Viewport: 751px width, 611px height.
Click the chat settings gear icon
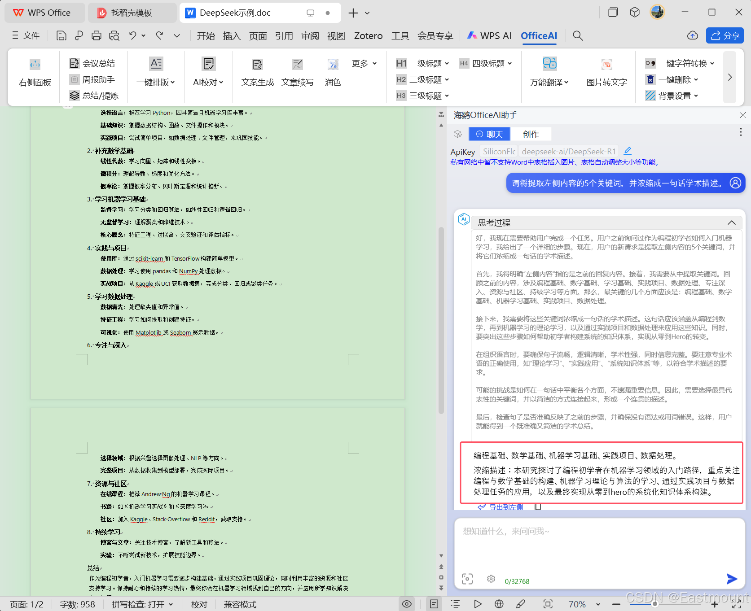pyautogui.click(x=491, y=579)
